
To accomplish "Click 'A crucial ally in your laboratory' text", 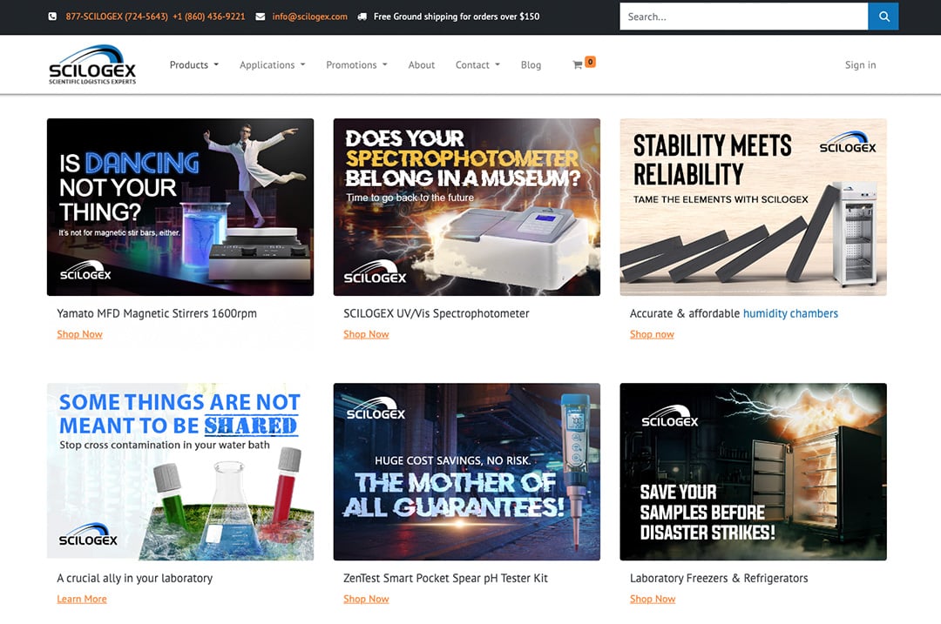I will tap(134, 579).
